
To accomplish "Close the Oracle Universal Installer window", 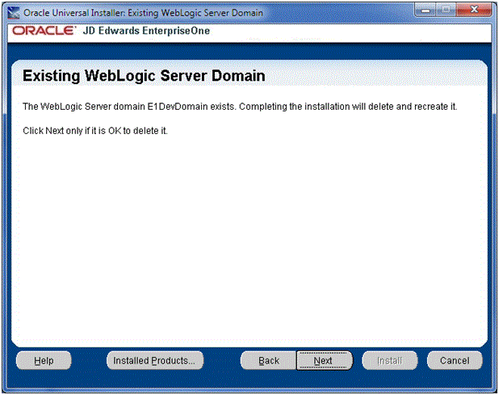I will pyautogui.click(x=474, y=11).
